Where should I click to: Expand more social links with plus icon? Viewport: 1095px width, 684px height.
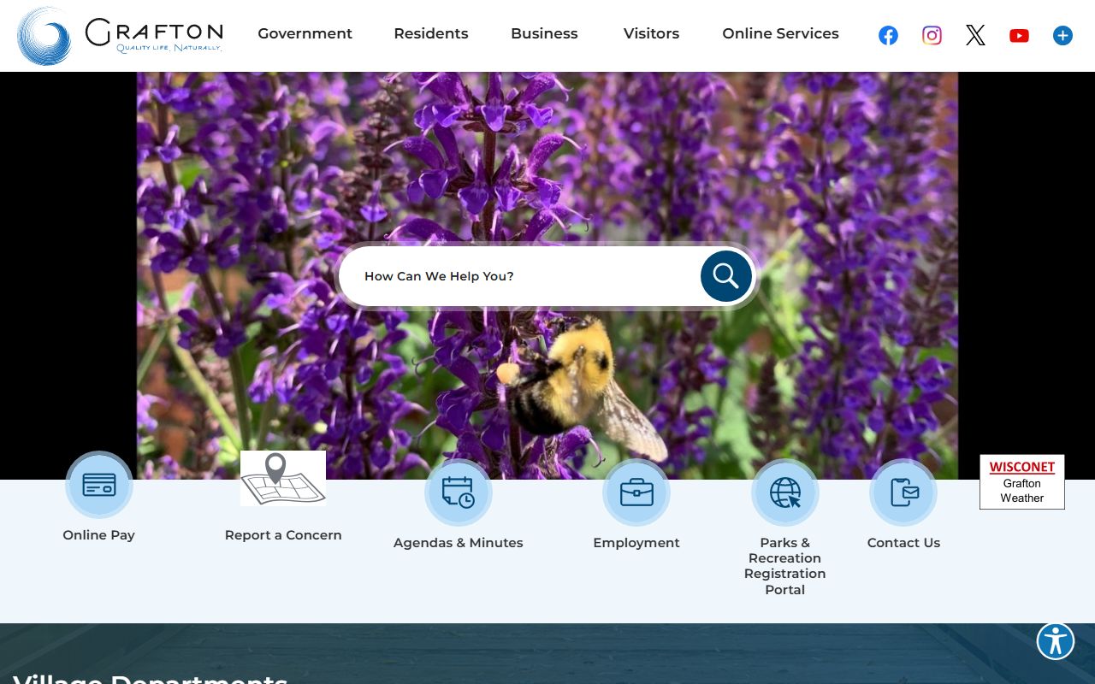[x=1062, y=35]
